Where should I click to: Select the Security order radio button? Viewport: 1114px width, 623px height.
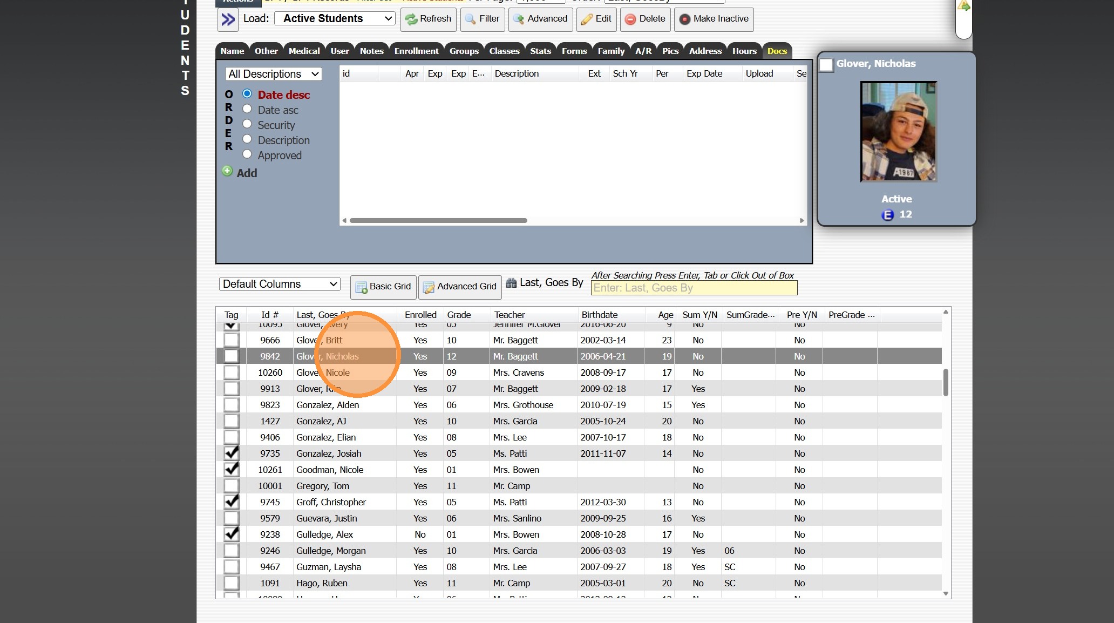click(x=247, y=124)
